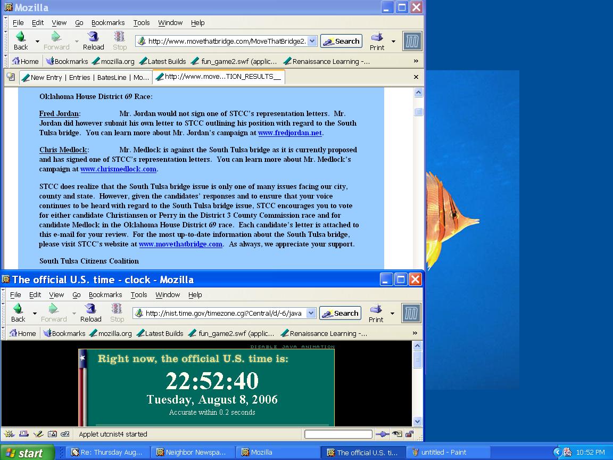Click the Mozilla throbber in U.S. time window
Screen dimensions: 613x460
point(411,313)
